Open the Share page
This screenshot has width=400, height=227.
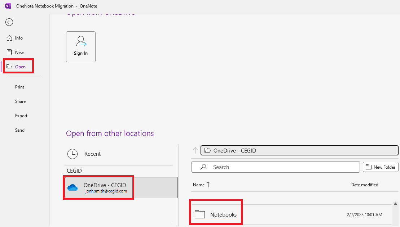[x=21, y=101]
